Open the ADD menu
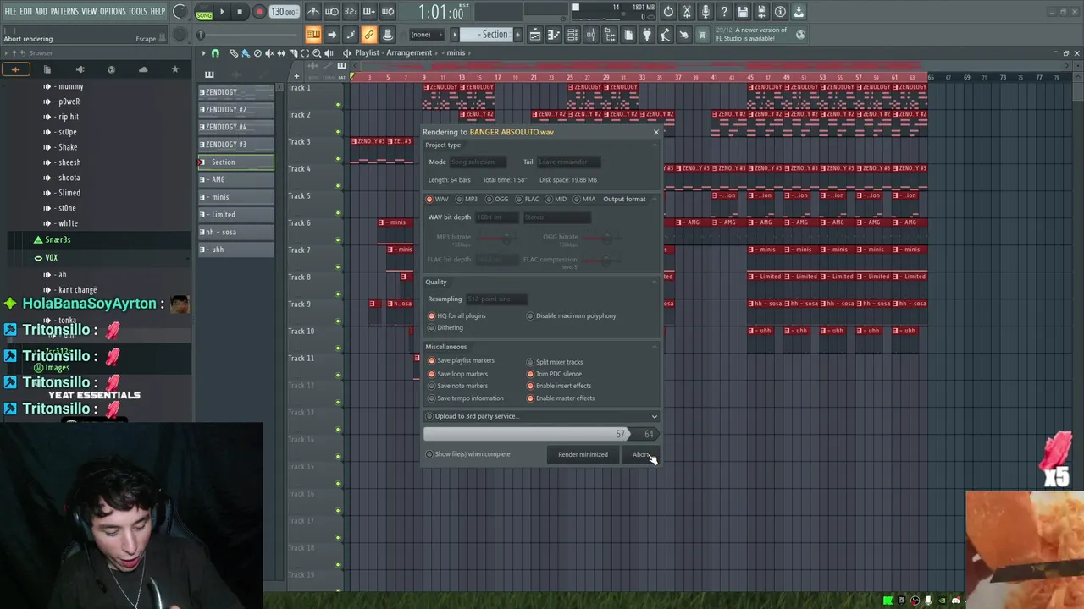 point(41,12)
